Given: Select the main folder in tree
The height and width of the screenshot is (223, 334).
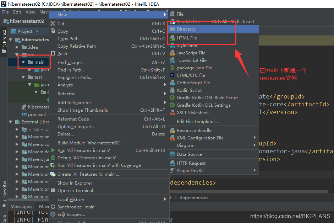Looking at the screenshot, I should pos(39,62).
